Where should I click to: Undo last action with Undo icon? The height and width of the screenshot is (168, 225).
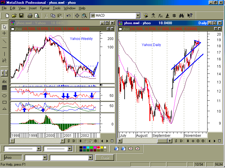pyautogui.click(x=69, y=15)
